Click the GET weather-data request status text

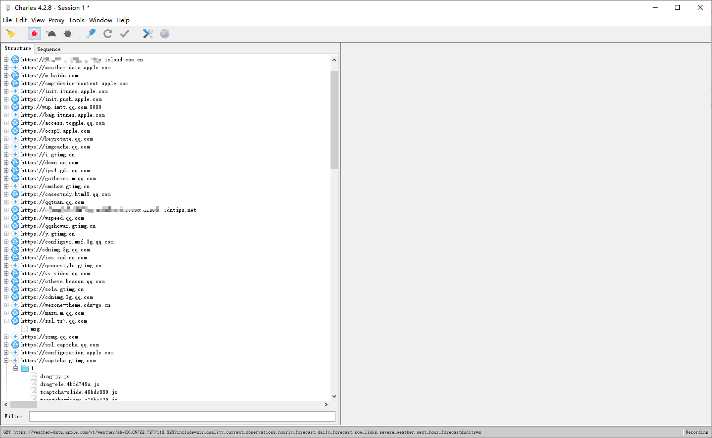pos(242,432)
